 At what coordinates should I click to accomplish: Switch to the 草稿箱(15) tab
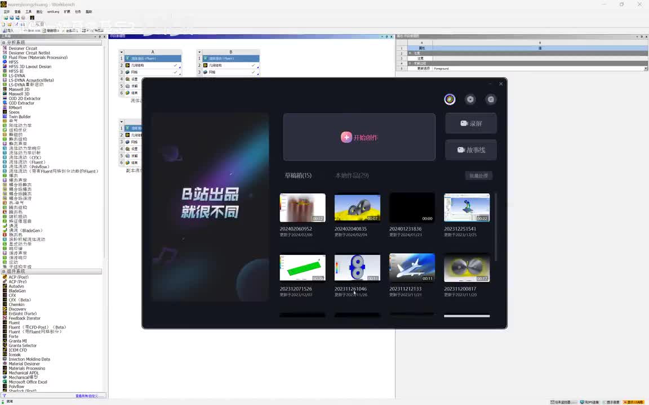click(298, 175)
